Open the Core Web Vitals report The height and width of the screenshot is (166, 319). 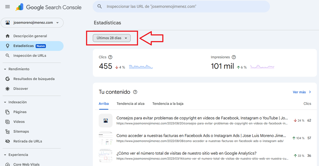coord(26,164)
